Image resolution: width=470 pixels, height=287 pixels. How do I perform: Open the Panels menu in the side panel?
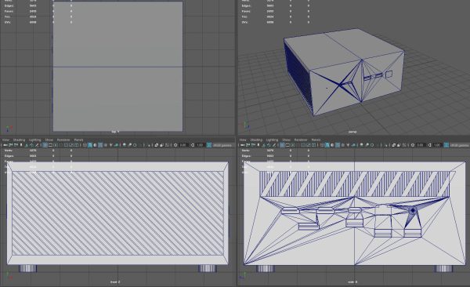(x=316, y=140)
